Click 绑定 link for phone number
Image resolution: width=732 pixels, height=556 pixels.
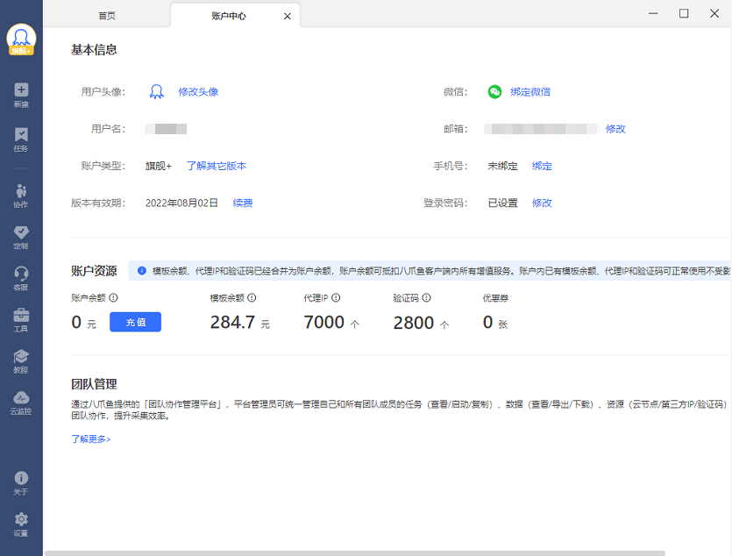542,167
